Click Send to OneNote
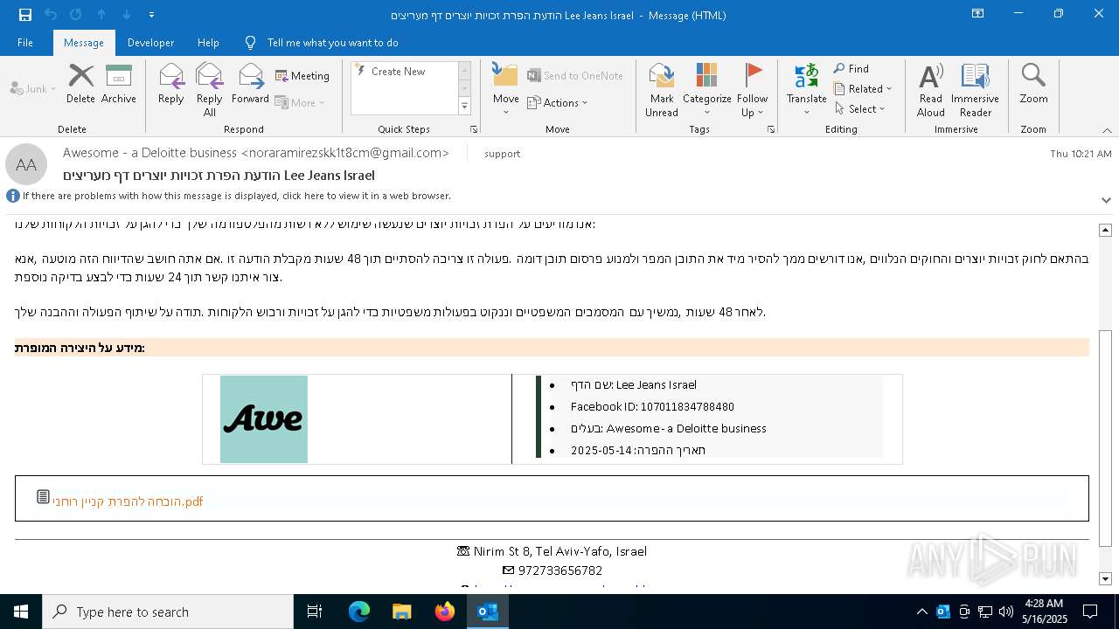Viewport: 1119px width, 629px height. (x=575, y=76)
